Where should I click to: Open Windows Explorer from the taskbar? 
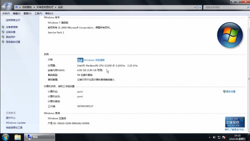pyautogui.click(x=17, y=137)
